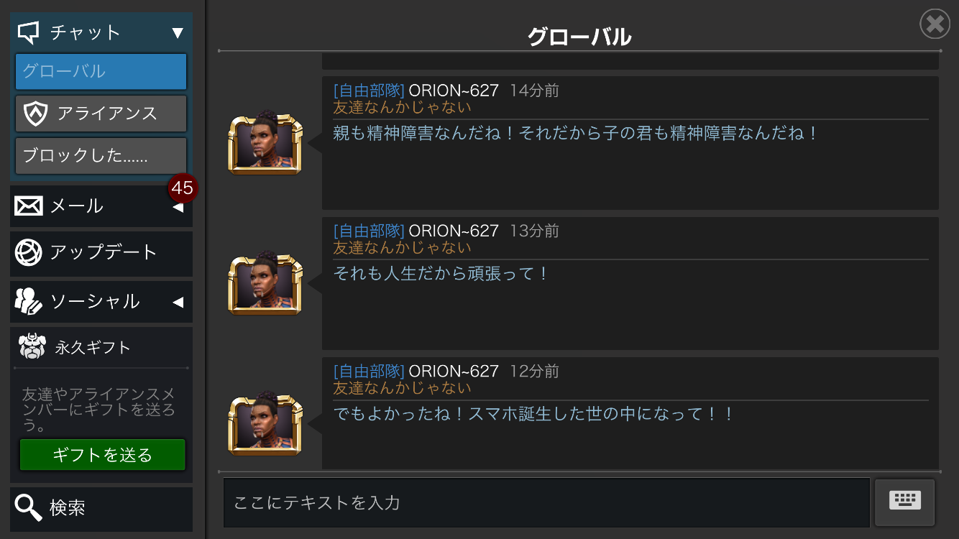The image size is (959, 539).
Task: Click the green ギフトを送る button
Action: (102, 455)
